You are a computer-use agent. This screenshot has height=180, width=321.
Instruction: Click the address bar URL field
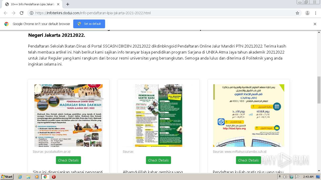[x=164, y=13]
